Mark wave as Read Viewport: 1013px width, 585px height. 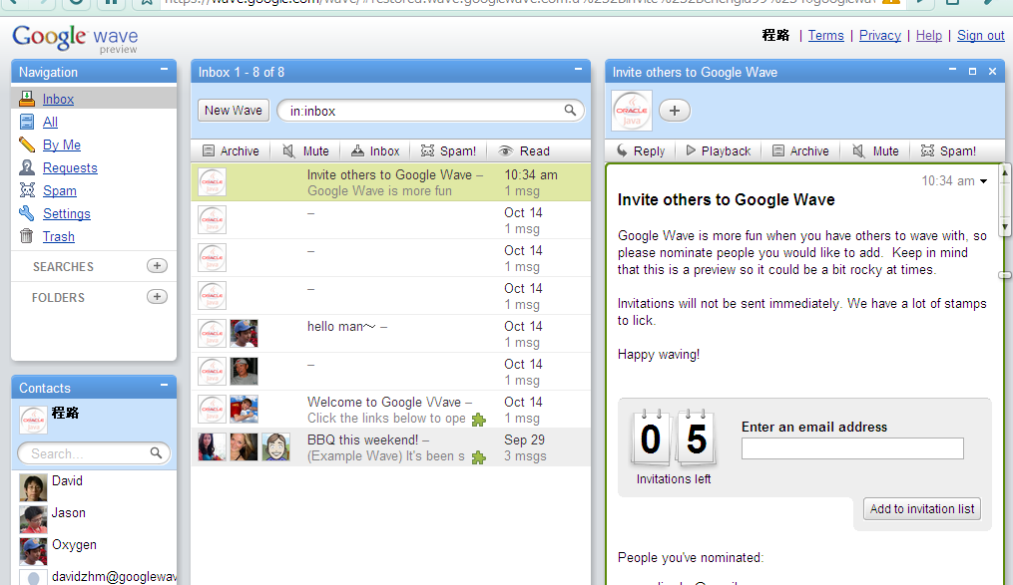(x=524, y=150)
